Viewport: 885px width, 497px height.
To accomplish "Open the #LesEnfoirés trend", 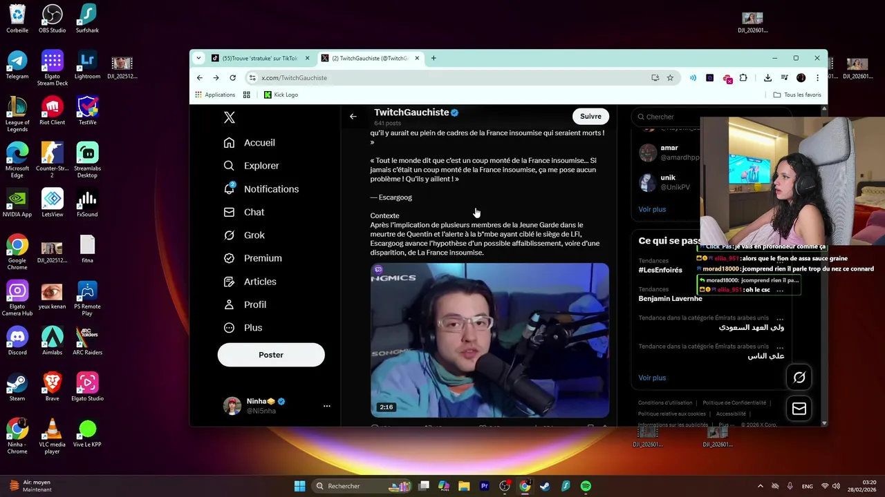I will [x=660, y=270].
